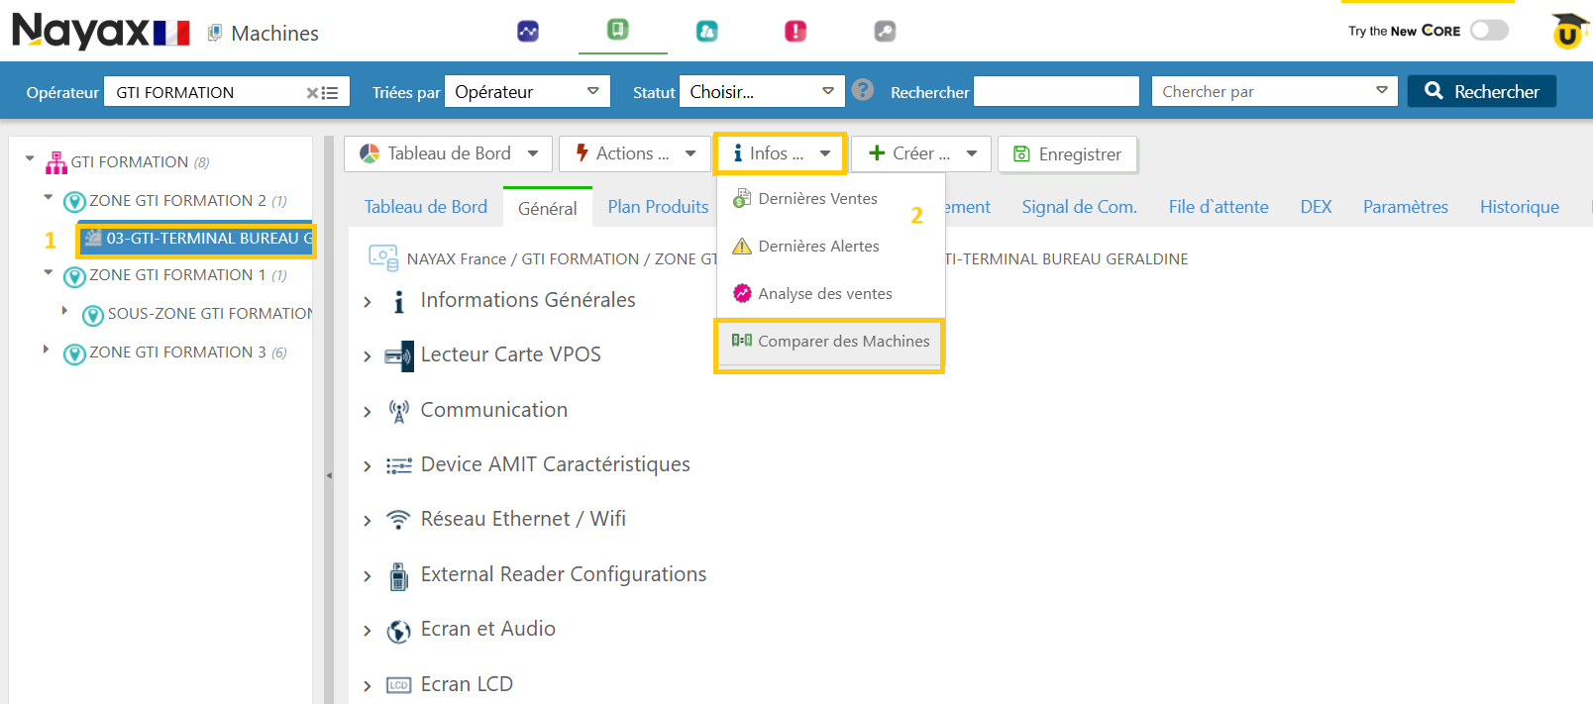Click the Réseau Ethernet / Wifi signal icon
This screenshot has width=1593, height=704.
398,520
